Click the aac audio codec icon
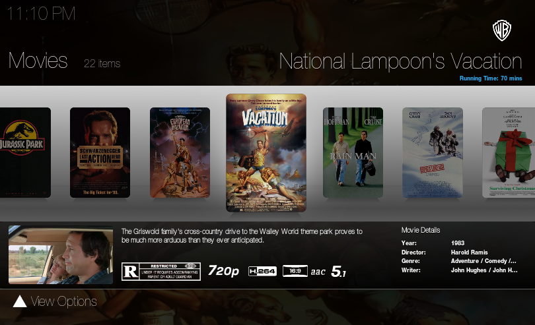This screenshot has width=535, height=325. click(318, 272)
